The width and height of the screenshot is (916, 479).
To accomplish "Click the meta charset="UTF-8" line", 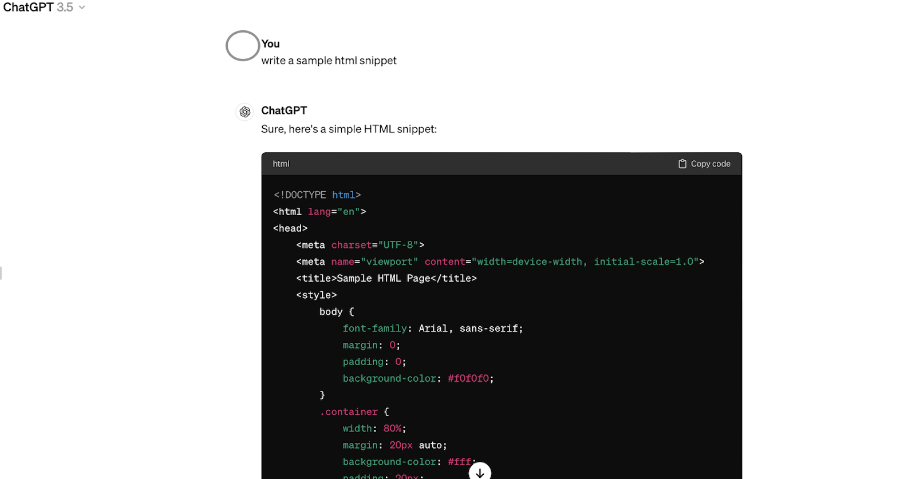I will 360,245.
